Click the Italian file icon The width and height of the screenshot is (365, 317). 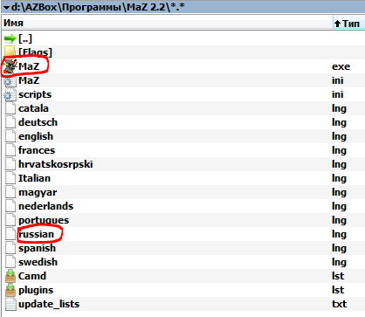point(10,178)
